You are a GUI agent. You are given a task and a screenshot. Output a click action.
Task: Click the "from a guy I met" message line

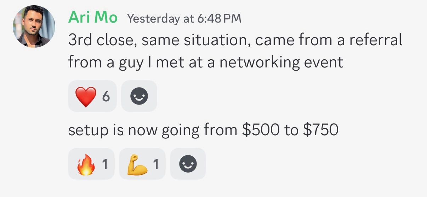[x=206, y=62]
